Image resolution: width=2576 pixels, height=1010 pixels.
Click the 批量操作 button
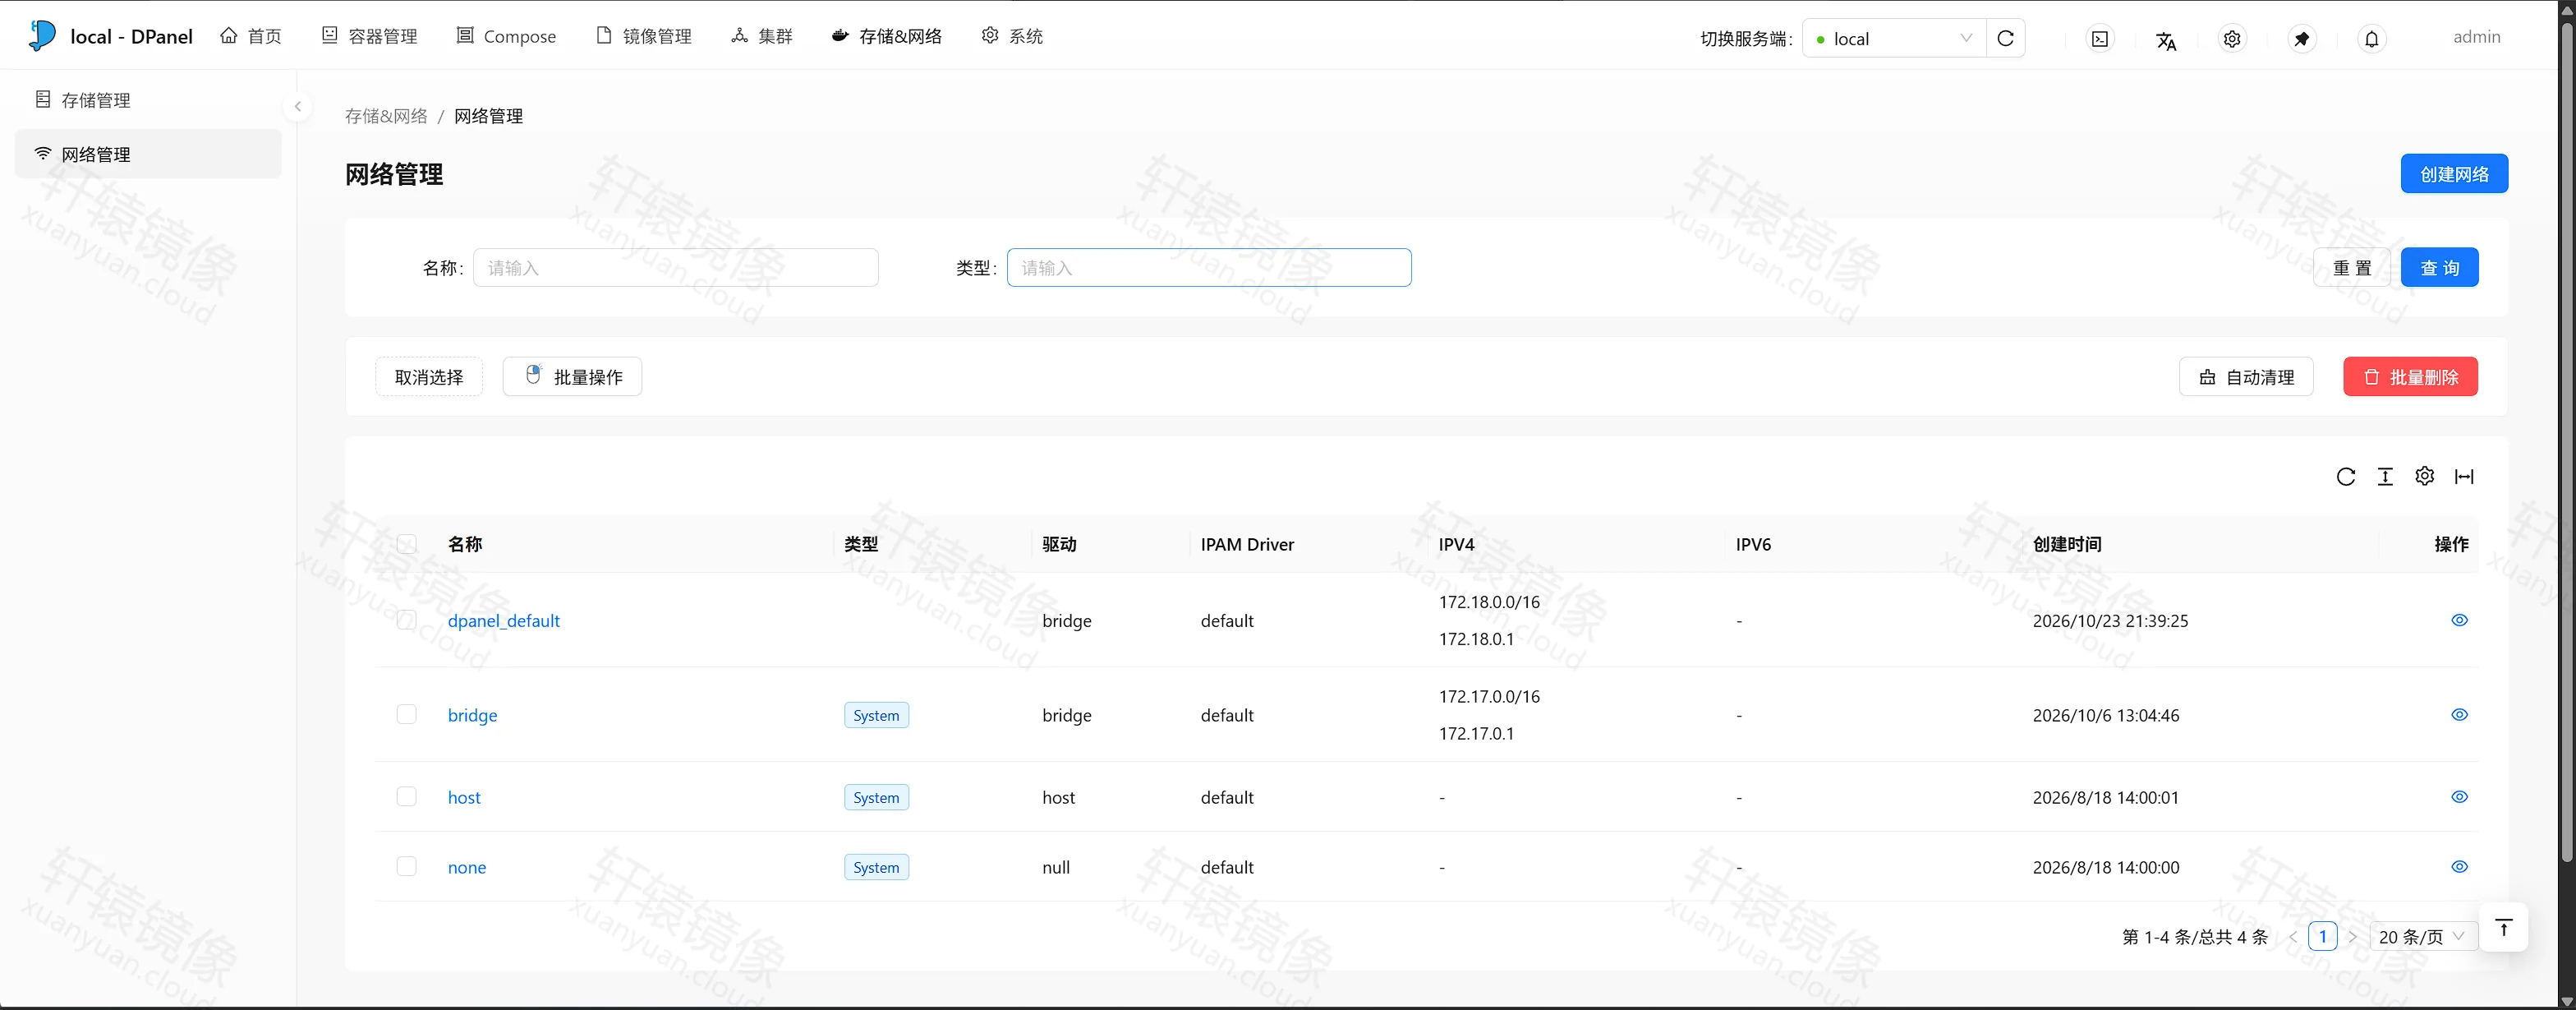click(x=572, y=377)
